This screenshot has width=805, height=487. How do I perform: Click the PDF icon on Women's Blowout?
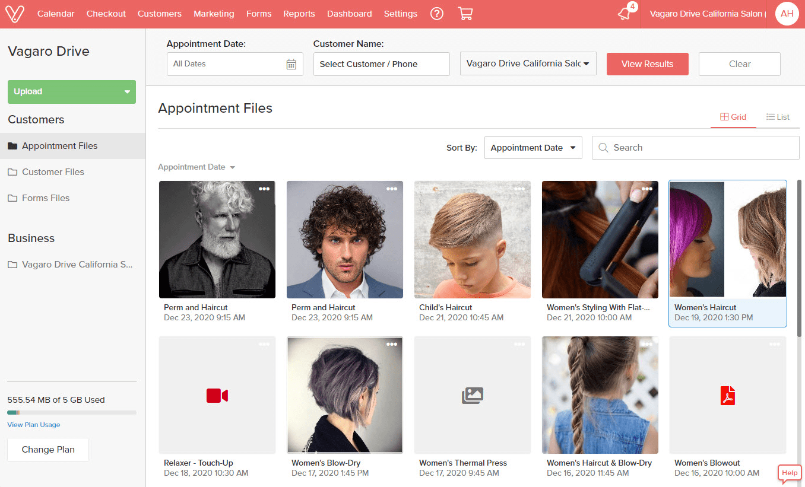point(728,396)
